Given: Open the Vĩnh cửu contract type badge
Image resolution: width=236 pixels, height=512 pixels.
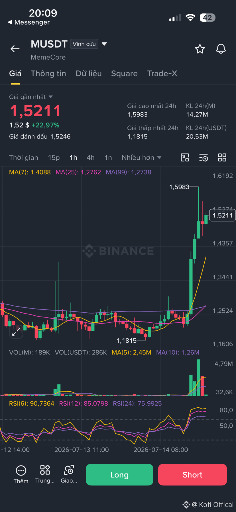Looking at the screenshot, I should tap(84, 44).
